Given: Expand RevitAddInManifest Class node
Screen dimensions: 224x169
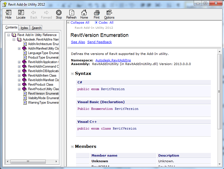Looking at the screenshot, I should pyautogui.click(x=19, y=80).
